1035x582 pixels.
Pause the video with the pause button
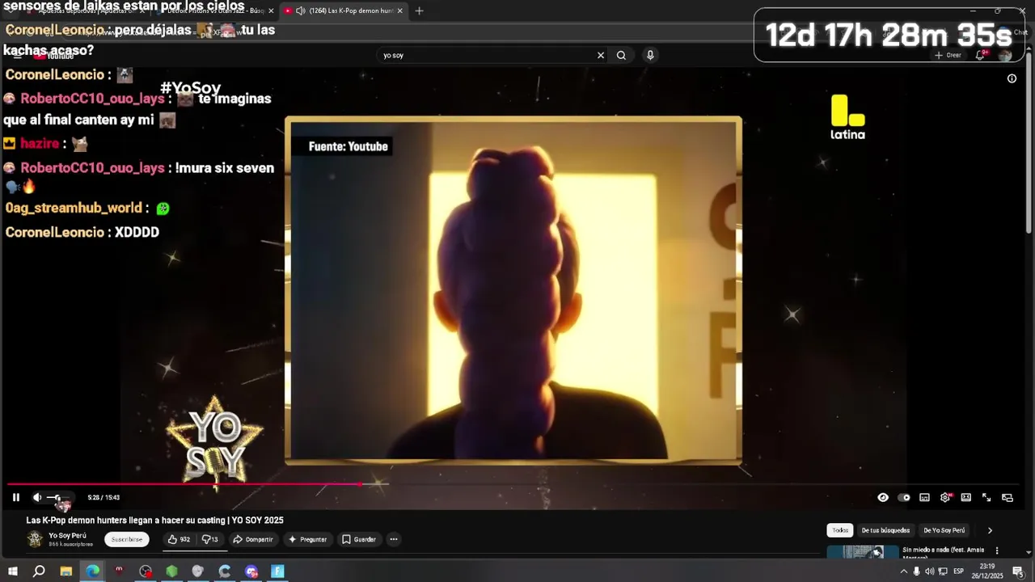click(x=15, y=497)
